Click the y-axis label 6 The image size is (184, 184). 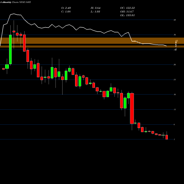click(x=174, y=124)
